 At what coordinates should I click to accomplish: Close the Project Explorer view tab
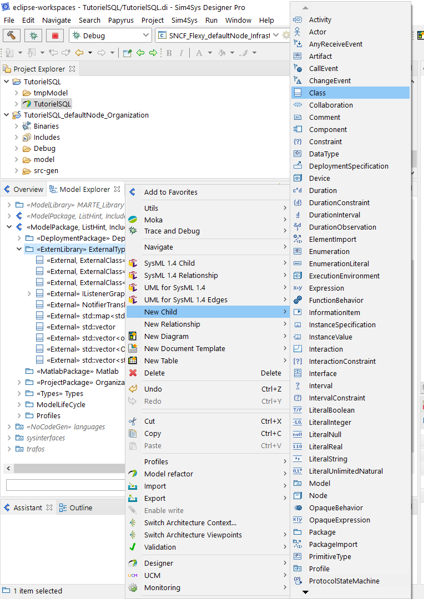click(x=72, y=69)
